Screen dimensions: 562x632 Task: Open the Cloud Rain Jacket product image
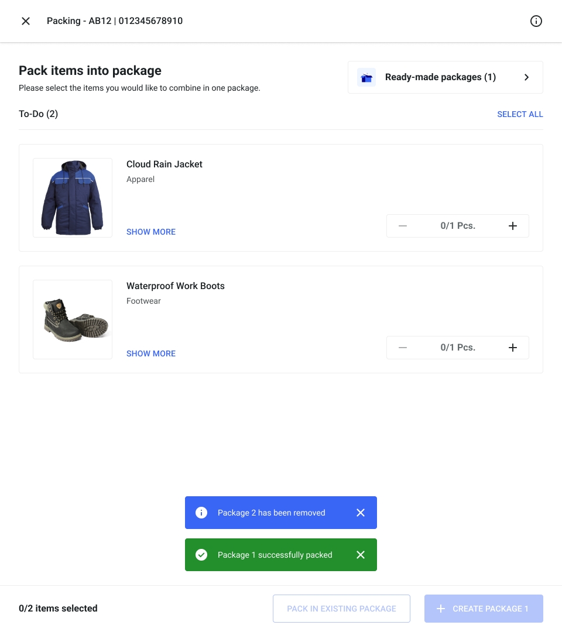pos(73,198)
